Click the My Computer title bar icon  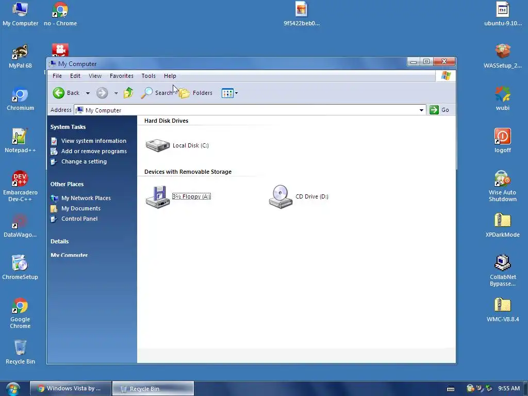[53, 63]
